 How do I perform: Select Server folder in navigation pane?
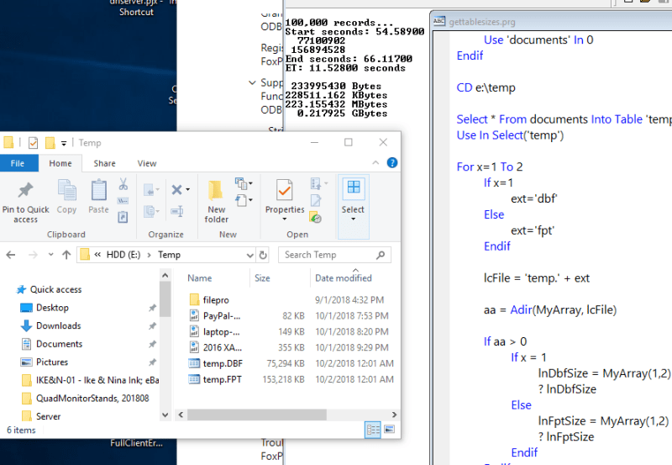pos(48,416)
